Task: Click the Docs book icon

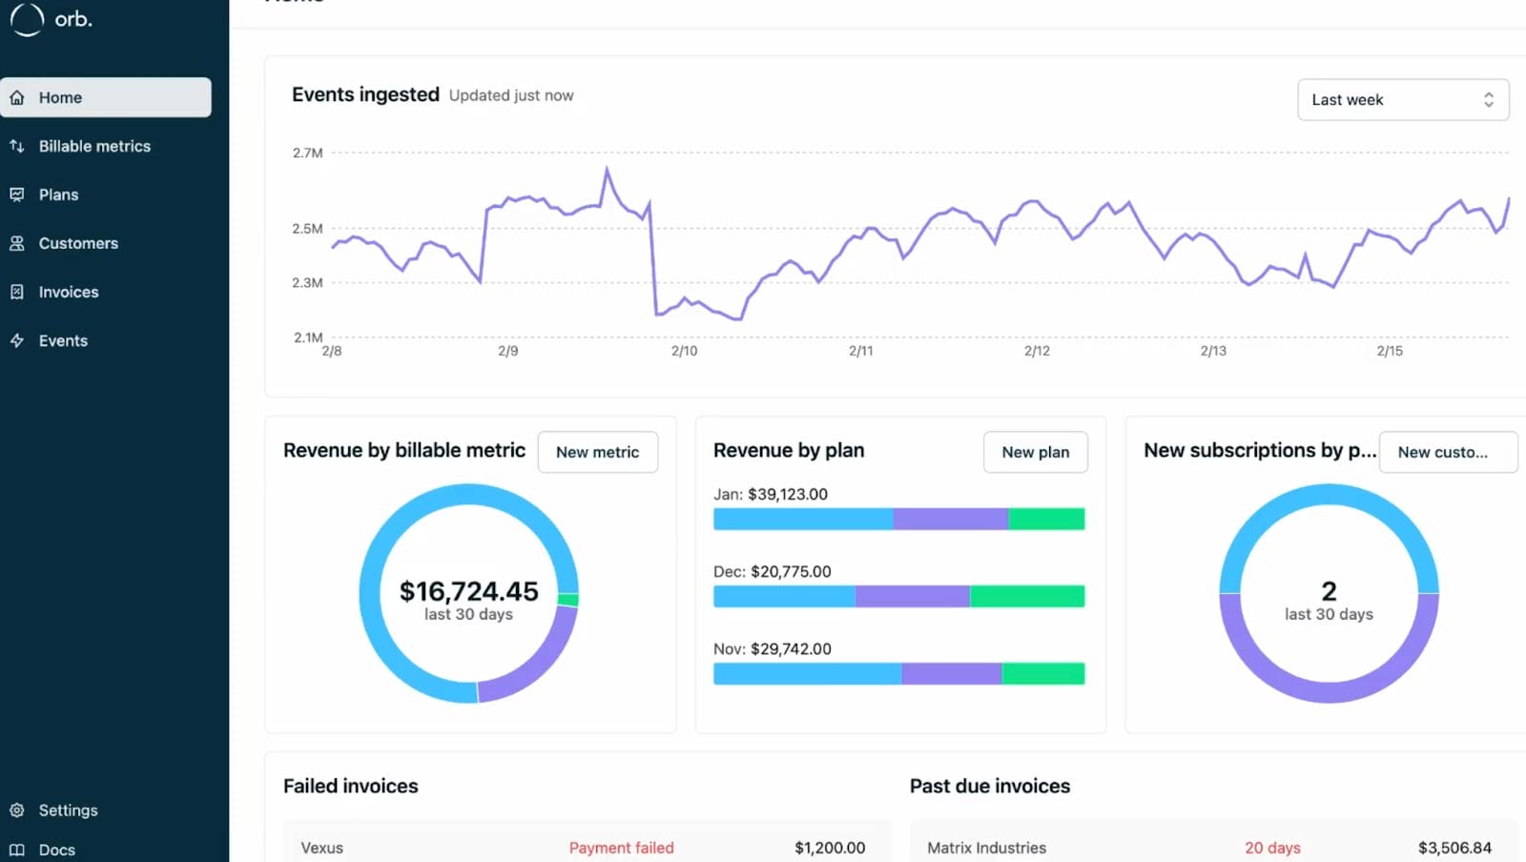Action: coord(17,850)
